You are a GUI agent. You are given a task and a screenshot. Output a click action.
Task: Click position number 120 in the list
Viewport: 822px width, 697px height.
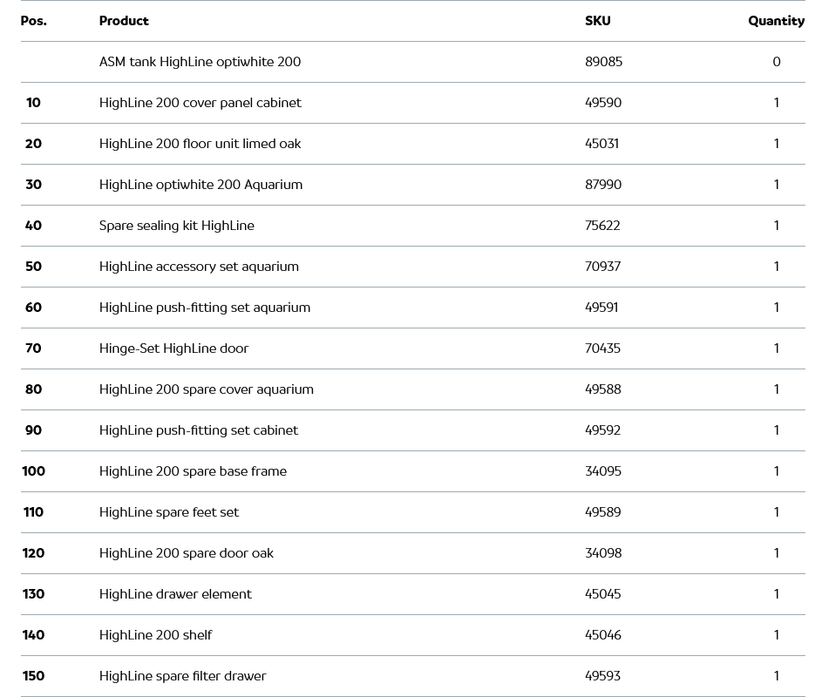click(x=33, y=553)
